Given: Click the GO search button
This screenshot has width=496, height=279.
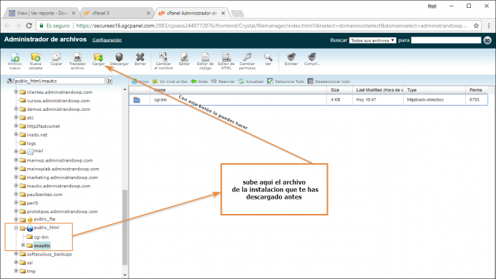Looking at the screenshot, I should point(487,41).
